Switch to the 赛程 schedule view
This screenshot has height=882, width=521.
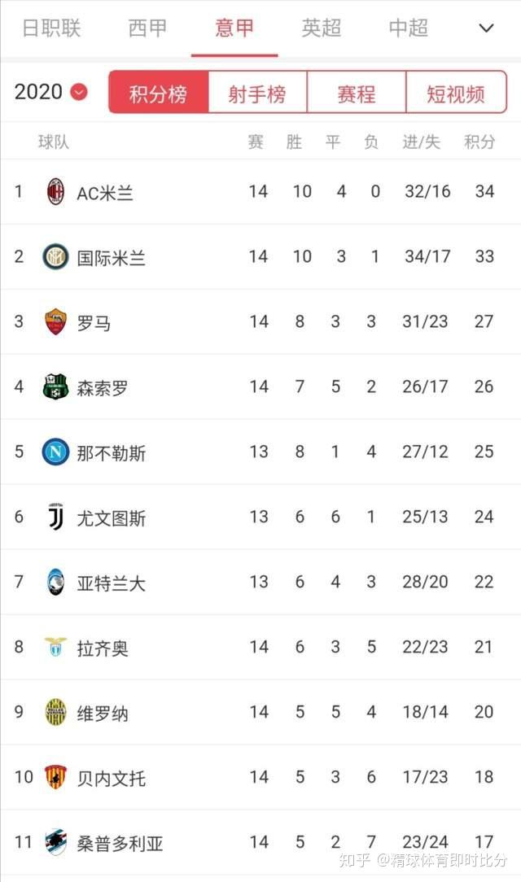coord(356,94)
